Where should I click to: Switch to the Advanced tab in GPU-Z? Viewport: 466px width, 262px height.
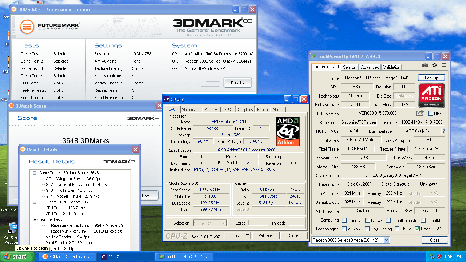click(370, 67)
